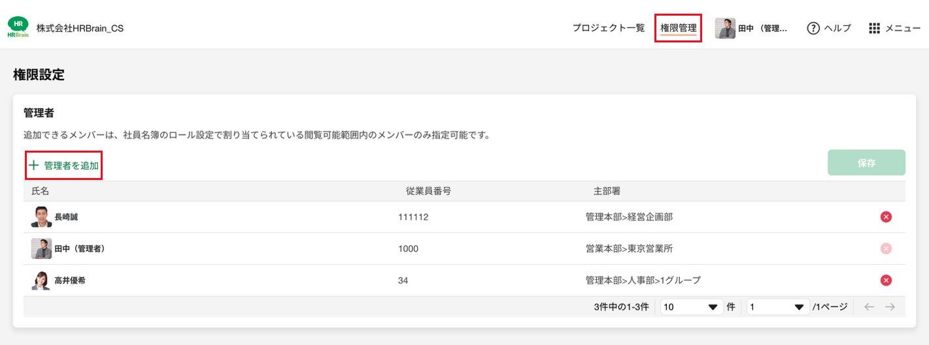Open the items-per-page dropdown showing 10

click(691, 307)
